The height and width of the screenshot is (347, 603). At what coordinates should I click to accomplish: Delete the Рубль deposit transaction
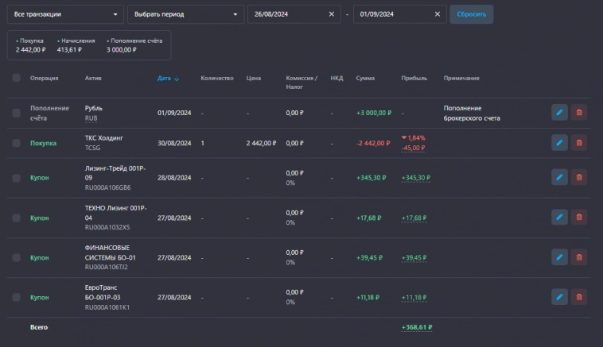click(578, 113)
